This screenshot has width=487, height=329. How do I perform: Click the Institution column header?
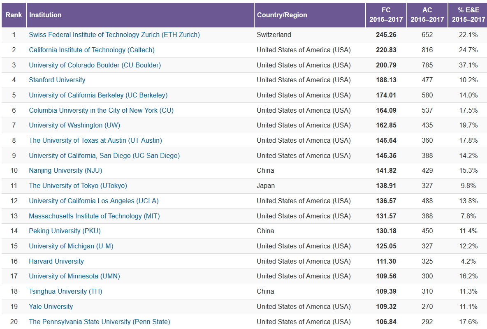coord(140,15)
